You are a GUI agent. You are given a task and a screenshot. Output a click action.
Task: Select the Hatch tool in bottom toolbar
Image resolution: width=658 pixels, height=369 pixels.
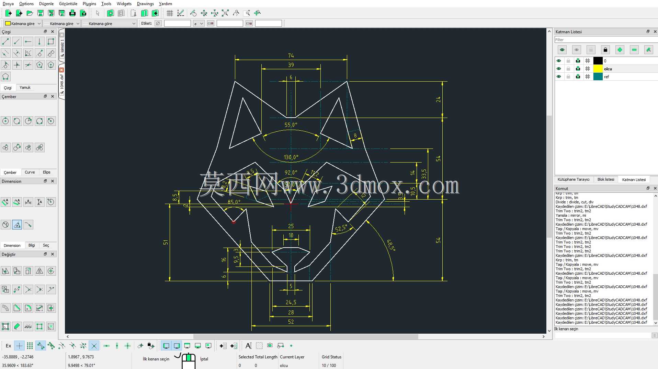[x=259, y=346]
